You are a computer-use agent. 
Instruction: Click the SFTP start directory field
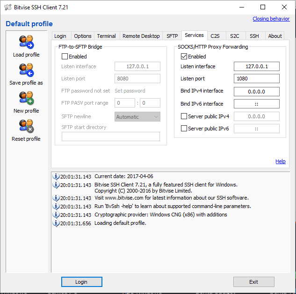[111, 136]
